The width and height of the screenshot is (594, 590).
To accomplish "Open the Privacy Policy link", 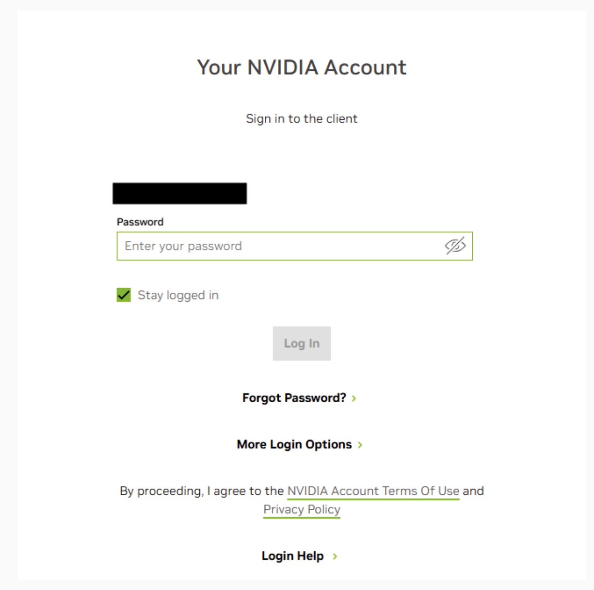I will click(x=302, y=510).
